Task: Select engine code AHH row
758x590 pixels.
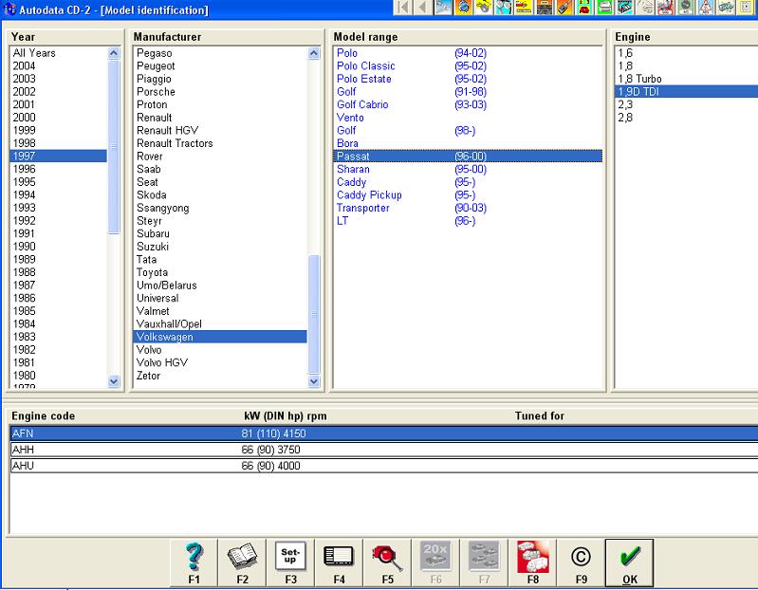Action: [x=384, y=450]
